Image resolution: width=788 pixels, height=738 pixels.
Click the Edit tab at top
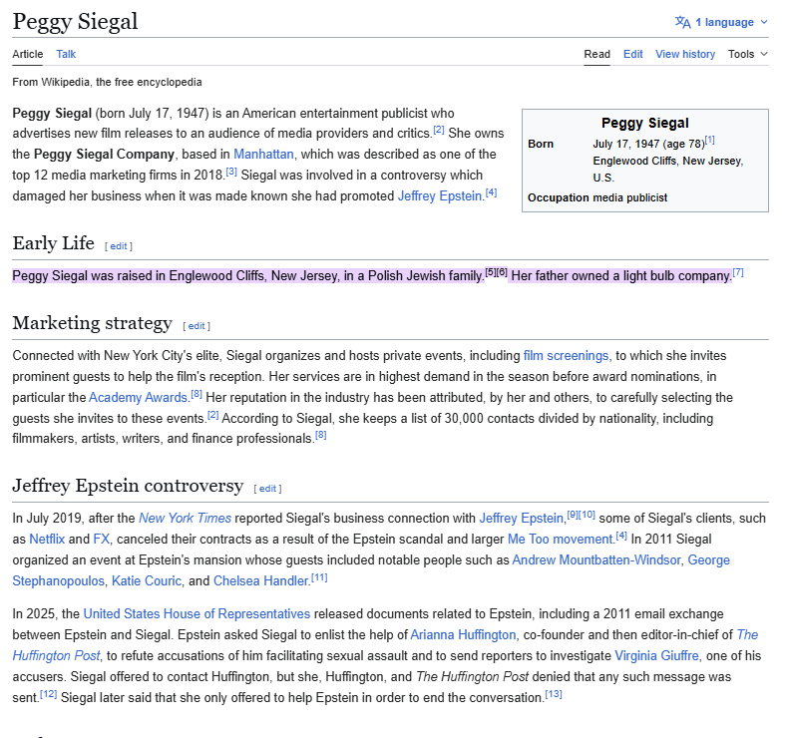coord(632,54)
